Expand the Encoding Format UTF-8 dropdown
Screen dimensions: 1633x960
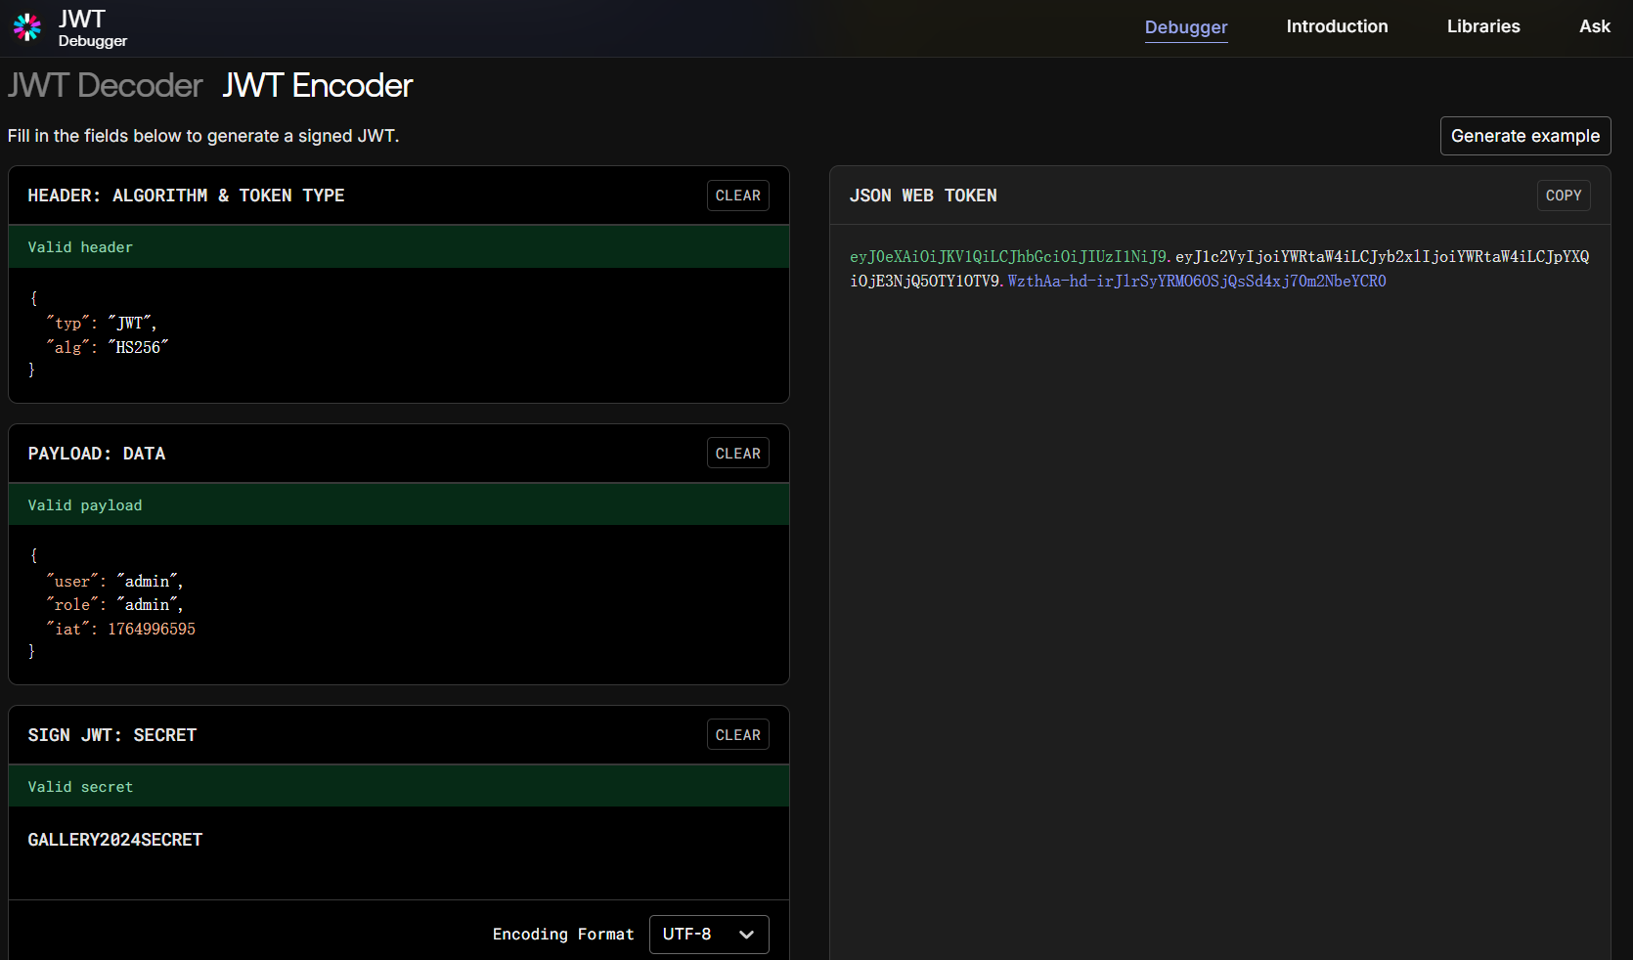click(708, 935)
